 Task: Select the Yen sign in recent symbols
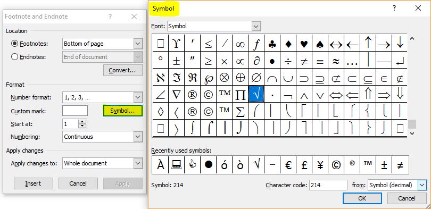pos(320,164)
